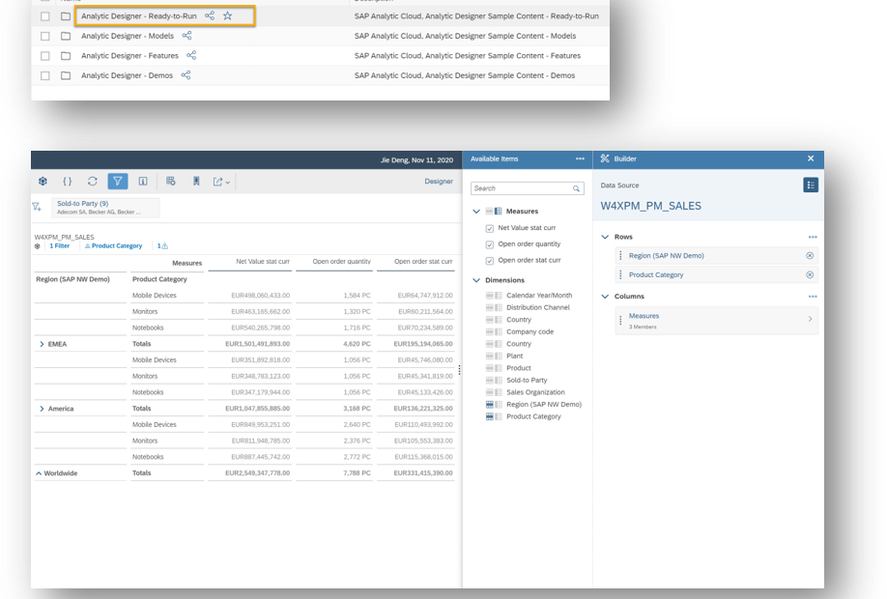Collapse the Measures group in Available Items
This screenshot has width=887, height=599.
476,212
